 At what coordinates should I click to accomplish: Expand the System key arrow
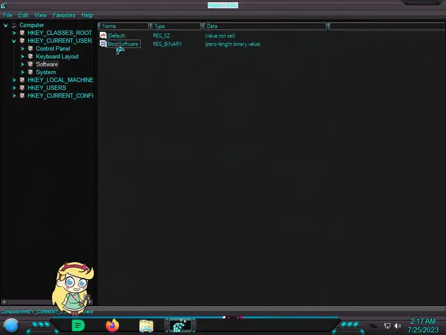coord(22,72)
